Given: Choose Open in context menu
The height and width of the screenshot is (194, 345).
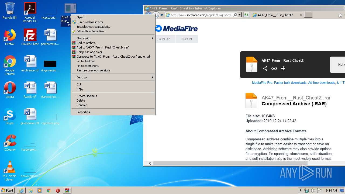Looking at the screenshot, I should pyautogui.click(x=113, y=17).
